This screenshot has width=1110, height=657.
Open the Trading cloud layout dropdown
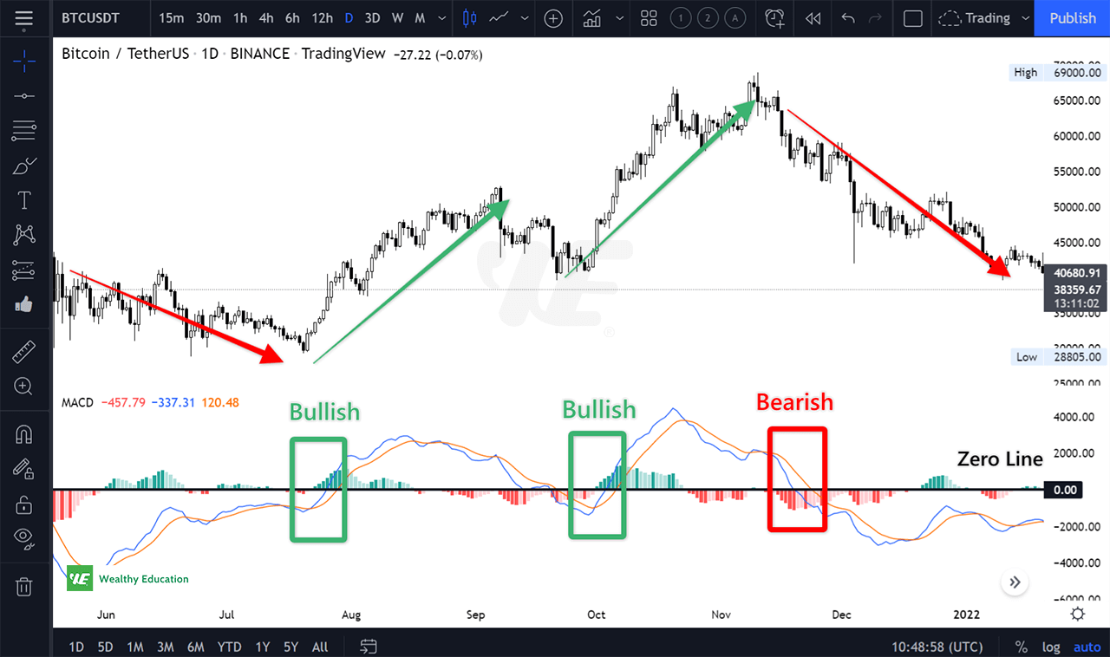point(985,18)
